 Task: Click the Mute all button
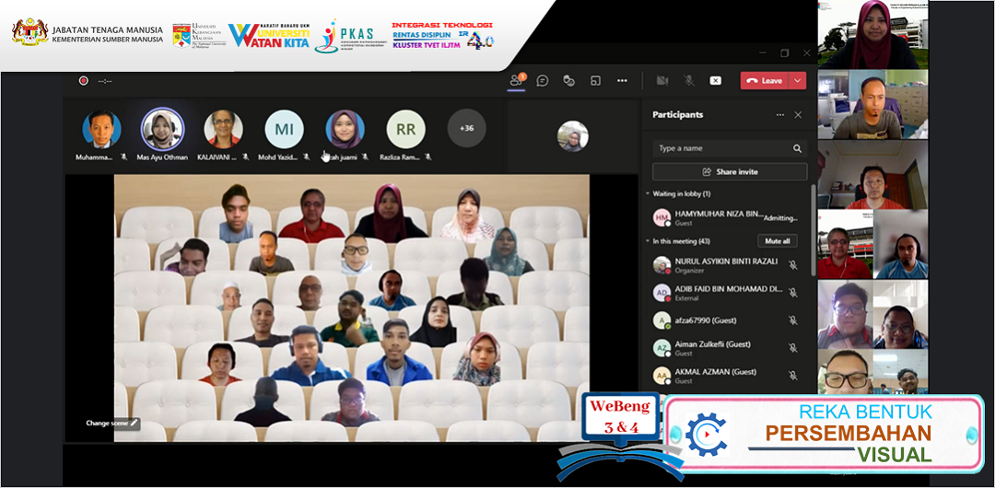click(778, 241)
